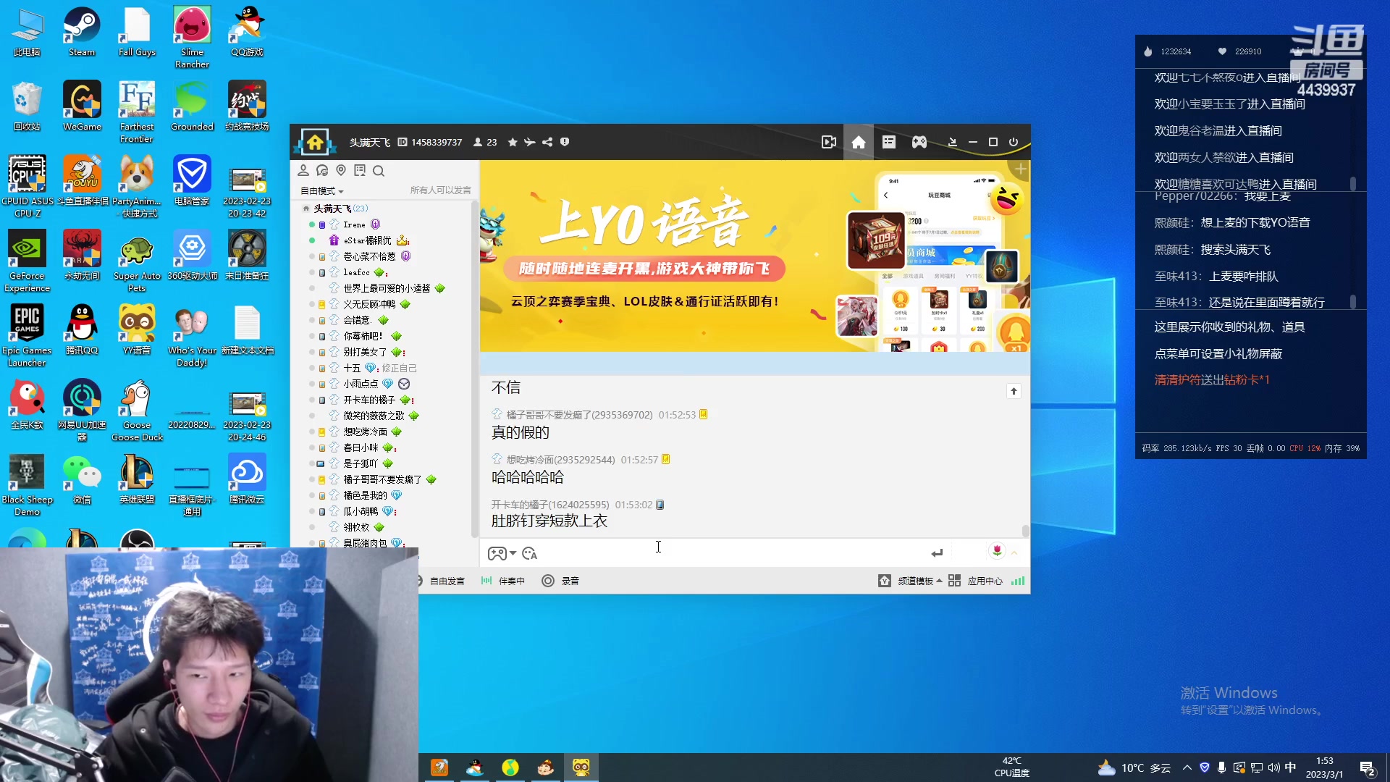This screenshot has width=1390, height=782.
Task: Click sender name 想吃烤冷面(2935292544) in chat
Action: click(560, 460)
